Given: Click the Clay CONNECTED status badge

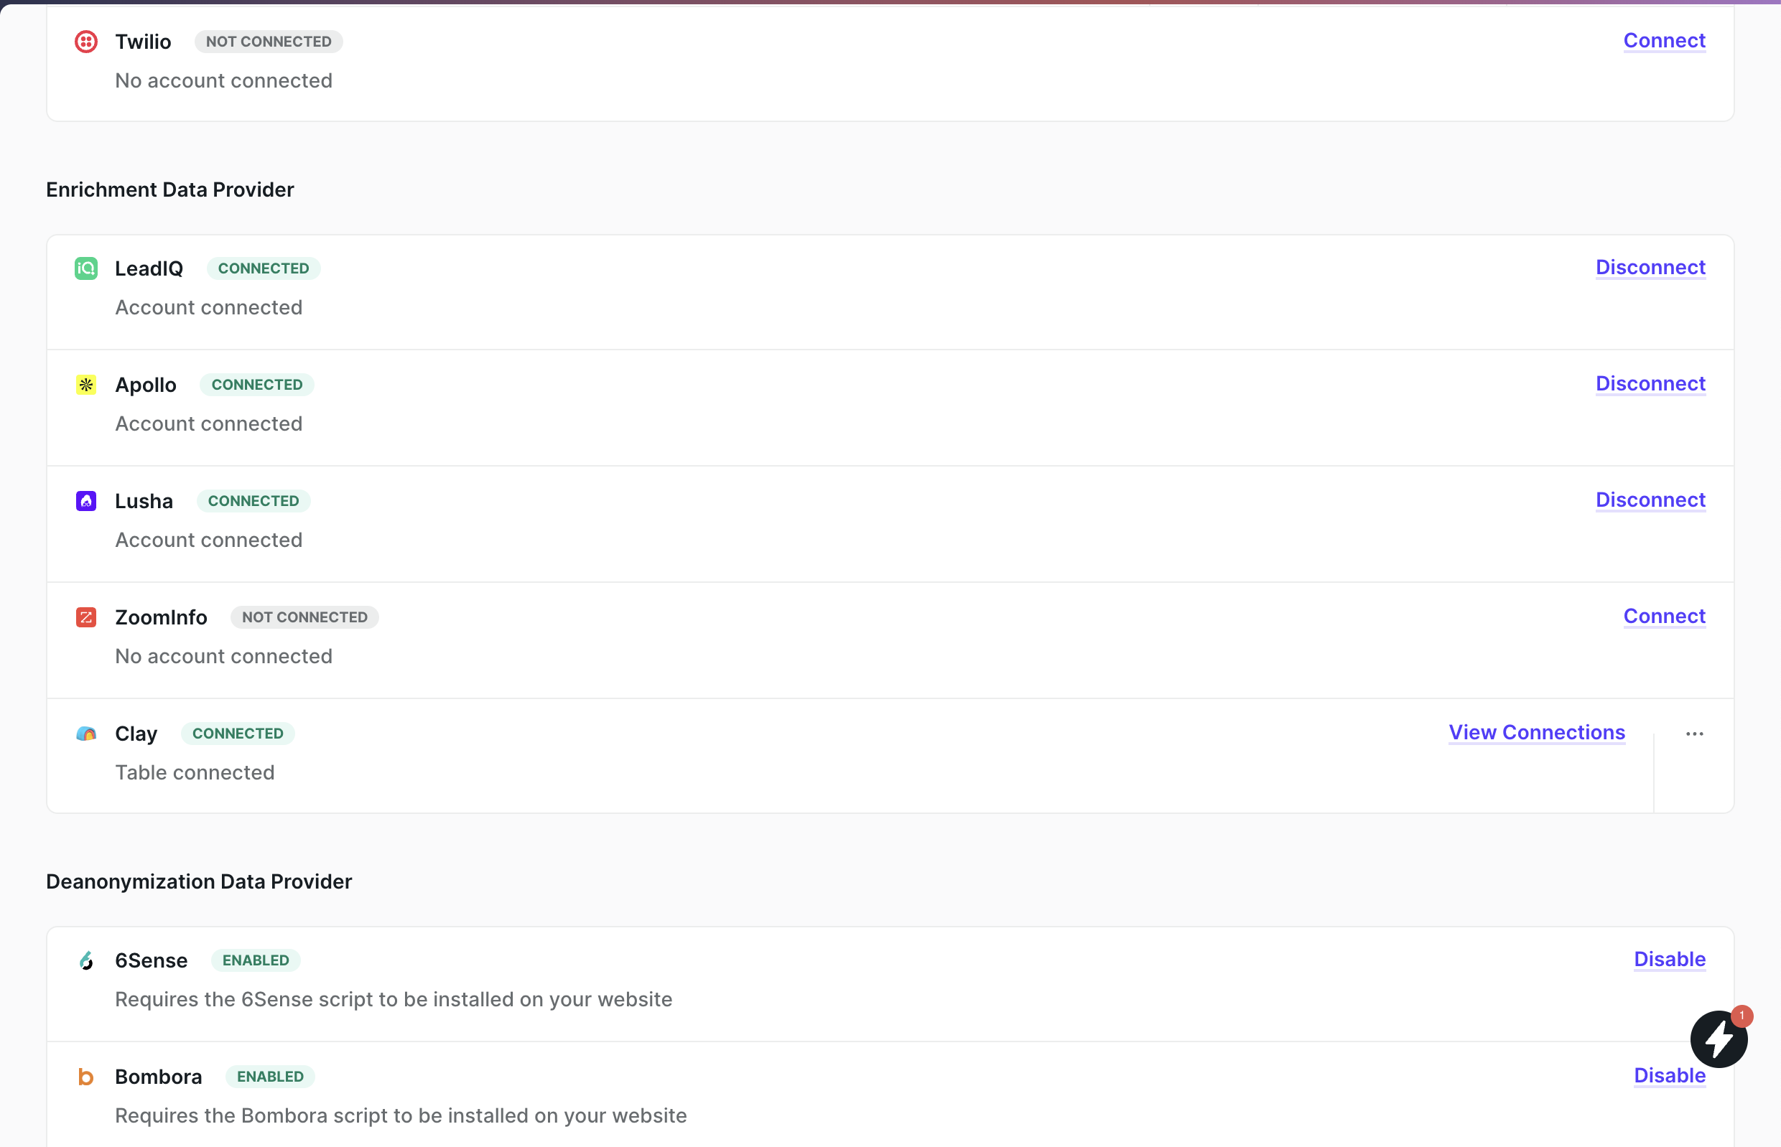Looking at the screenshot, I should click(238, 734).
